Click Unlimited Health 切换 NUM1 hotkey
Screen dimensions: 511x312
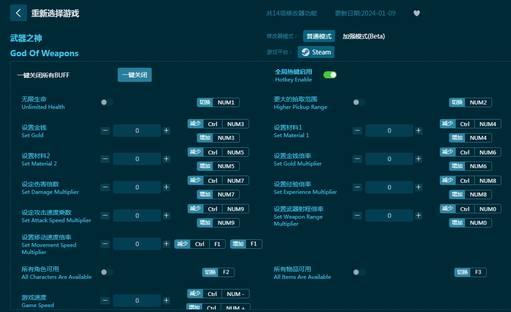pyautogui.click(x=218, y=102)
